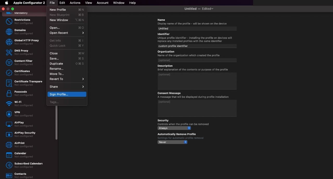333x179 pixels.
Task: Open the Certificates badge icon
Action: pyautogui.click(x=9, y=73)
